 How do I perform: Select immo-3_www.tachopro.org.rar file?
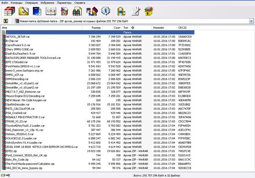(24, 71)
